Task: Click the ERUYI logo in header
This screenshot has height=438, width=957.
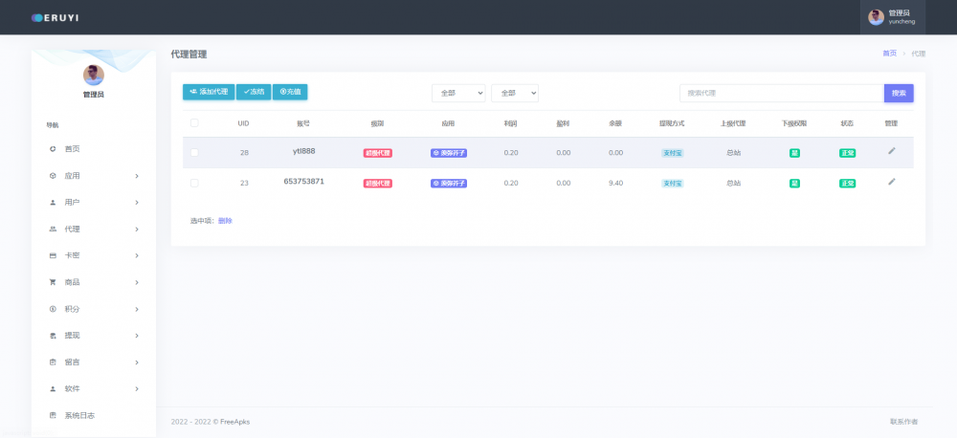Action: [54, 17]
